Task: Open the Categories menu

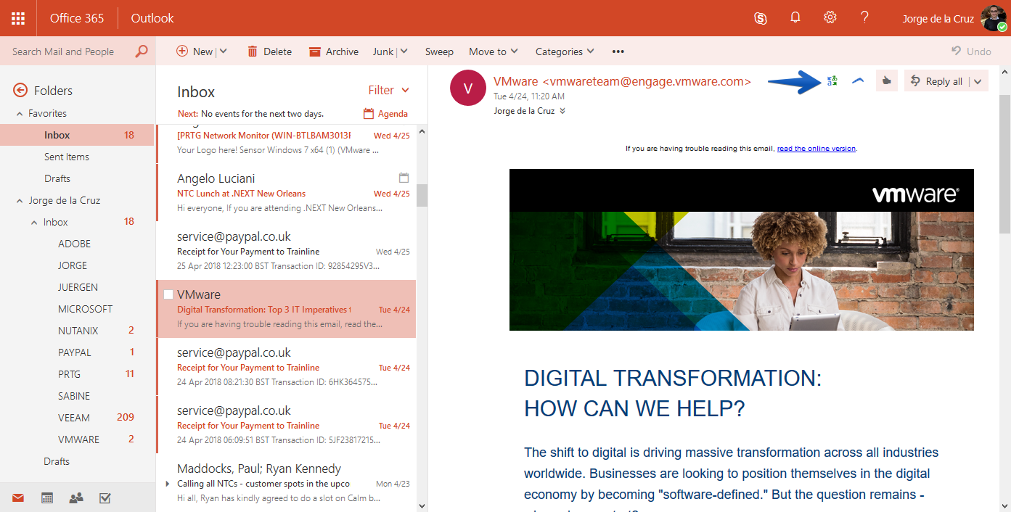Action: 565,51
